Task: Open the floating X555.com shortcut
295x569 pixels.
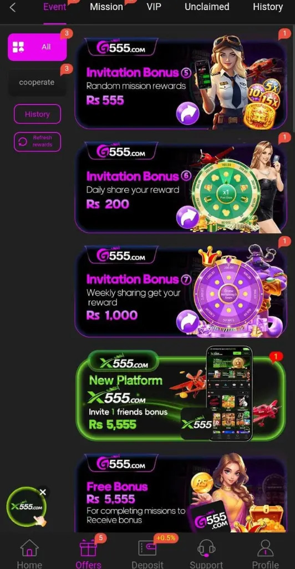Action: point(27,507)
